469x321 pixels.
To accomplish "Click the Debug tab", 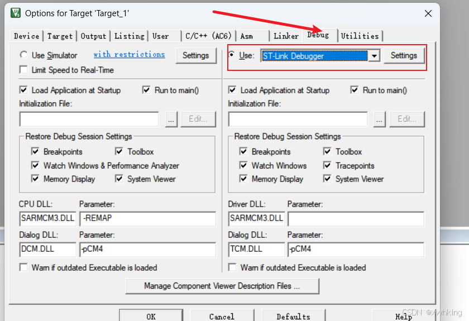I will (318, 35).
